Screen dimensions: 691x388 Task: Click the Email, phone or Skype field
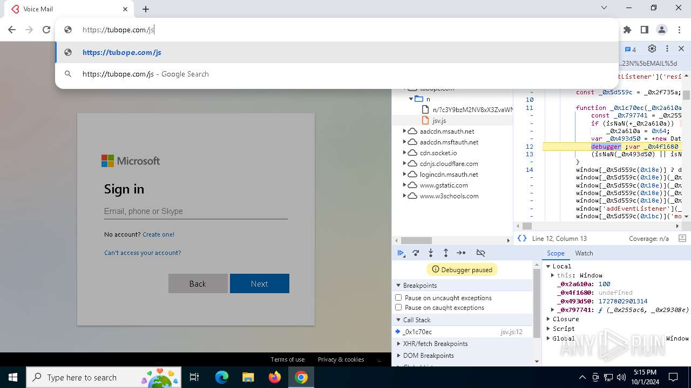point(195,211)
